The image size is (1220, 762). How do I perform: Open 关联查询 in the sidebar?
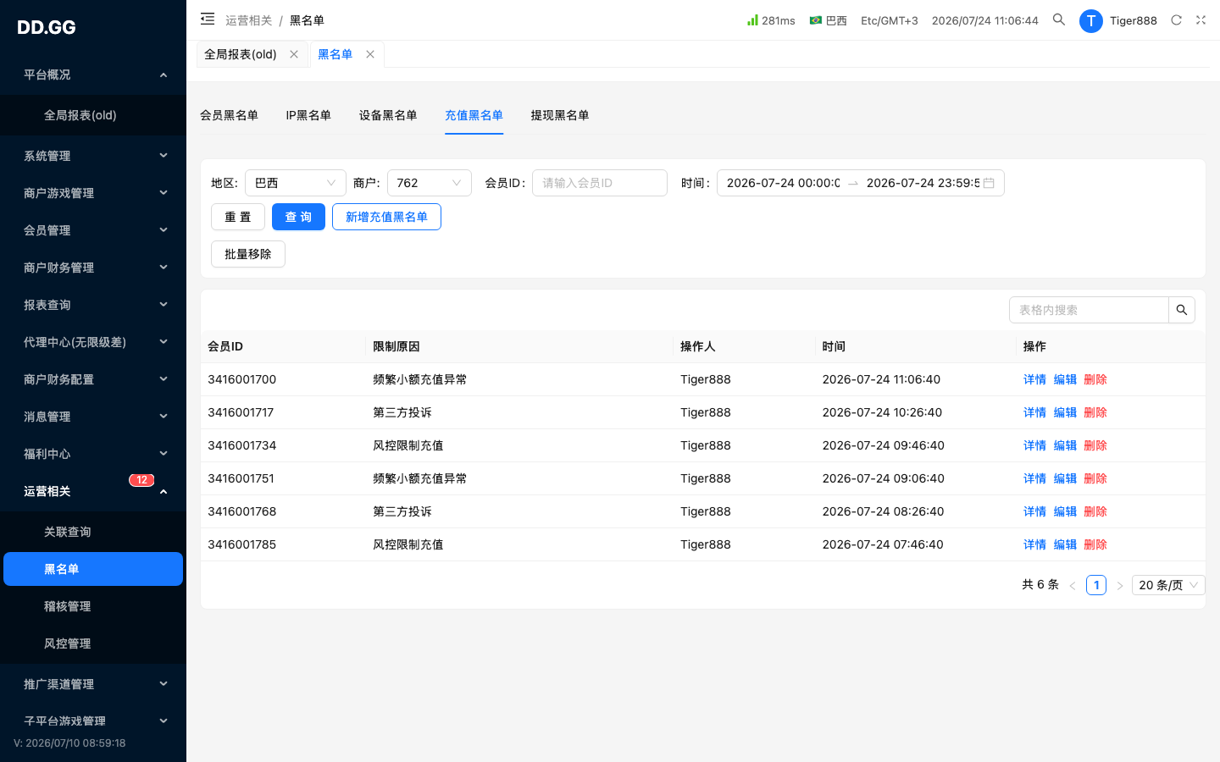(93, 532)
